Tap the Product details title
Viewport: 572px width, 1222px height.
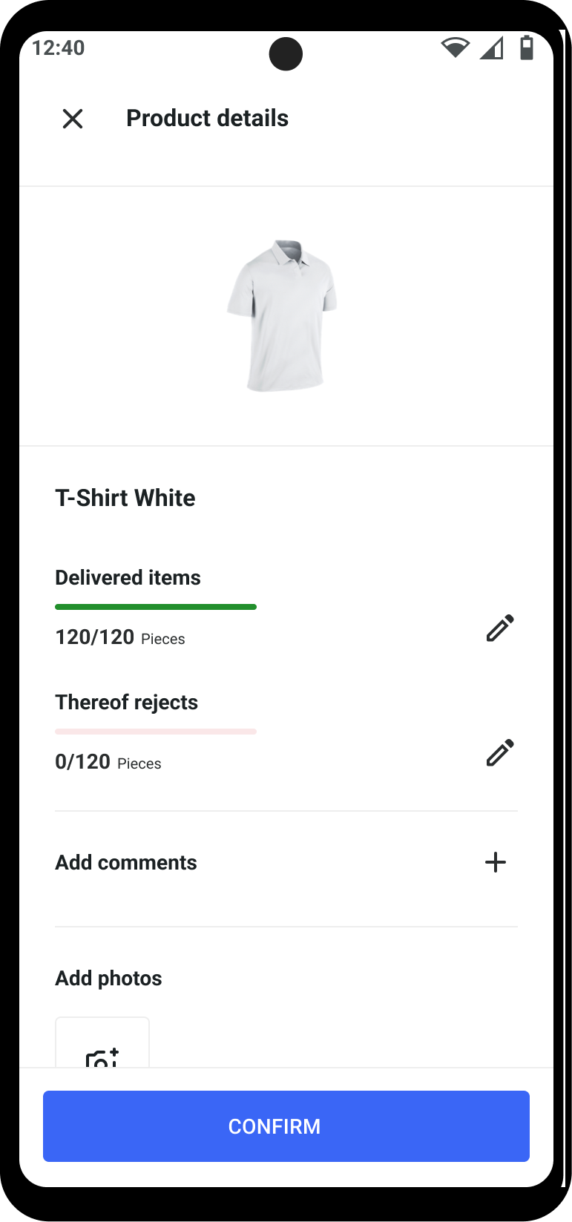point(207,118)
